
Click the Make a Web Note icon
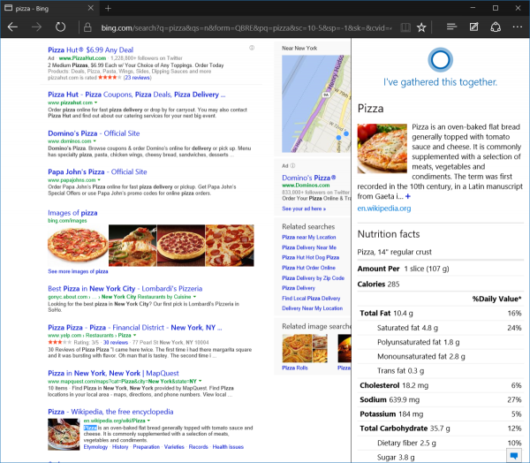click(473, 27)
